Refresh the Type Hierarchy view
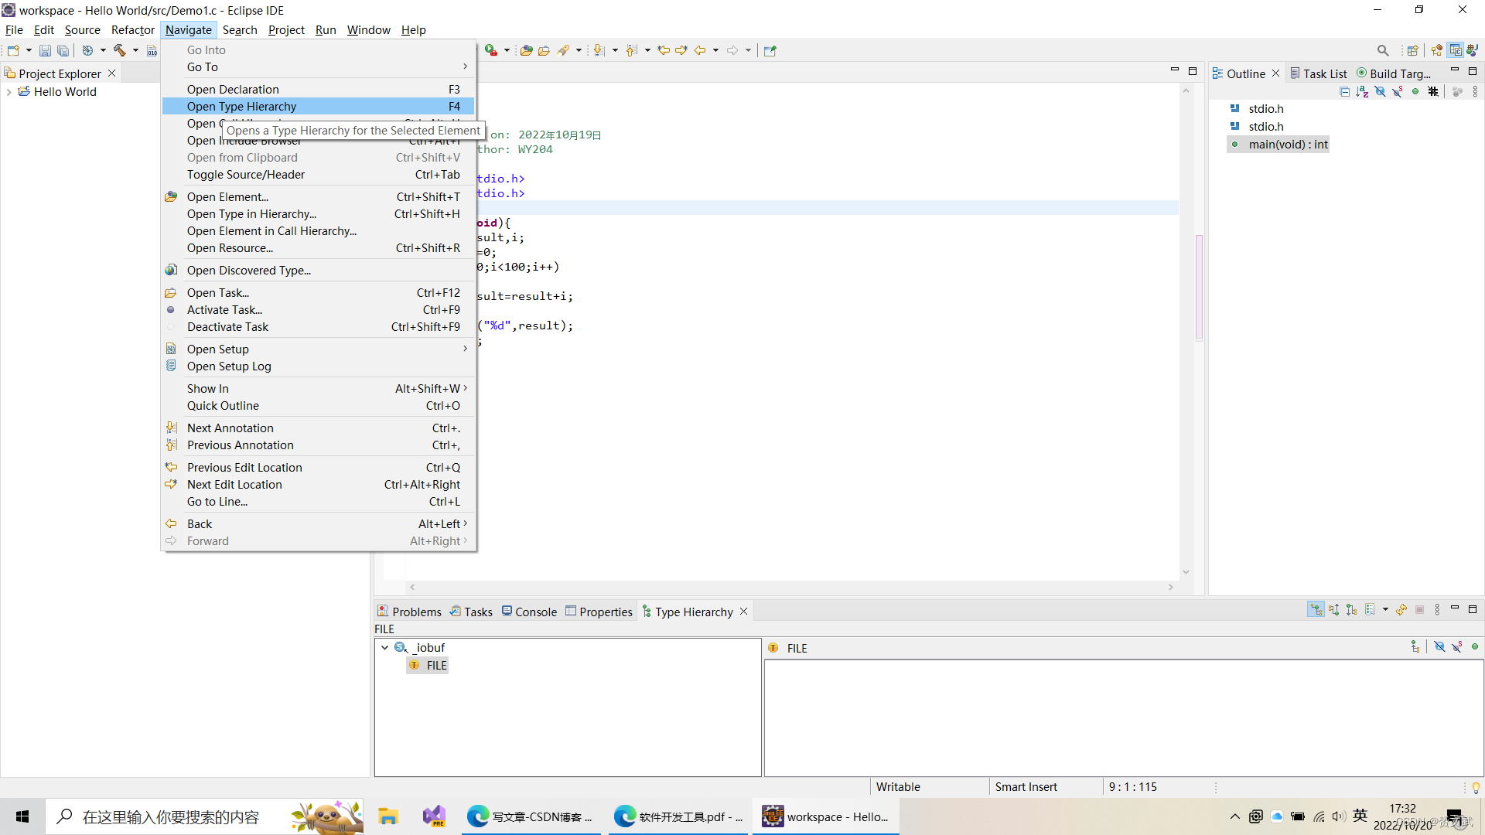Screen dimensions: 1485x835 click(1401, 610)
